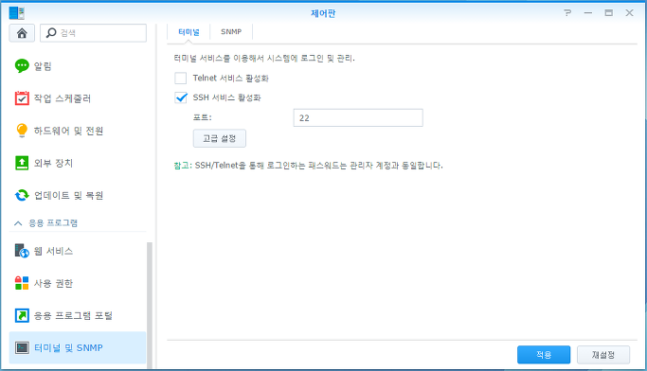
Task: Open the 사용 권한 lock icon
Action: tap(22, 283)
